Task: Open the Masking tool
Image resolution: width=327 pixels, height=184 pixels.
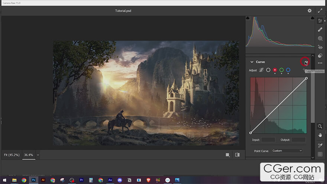Action: pos(320,38)
